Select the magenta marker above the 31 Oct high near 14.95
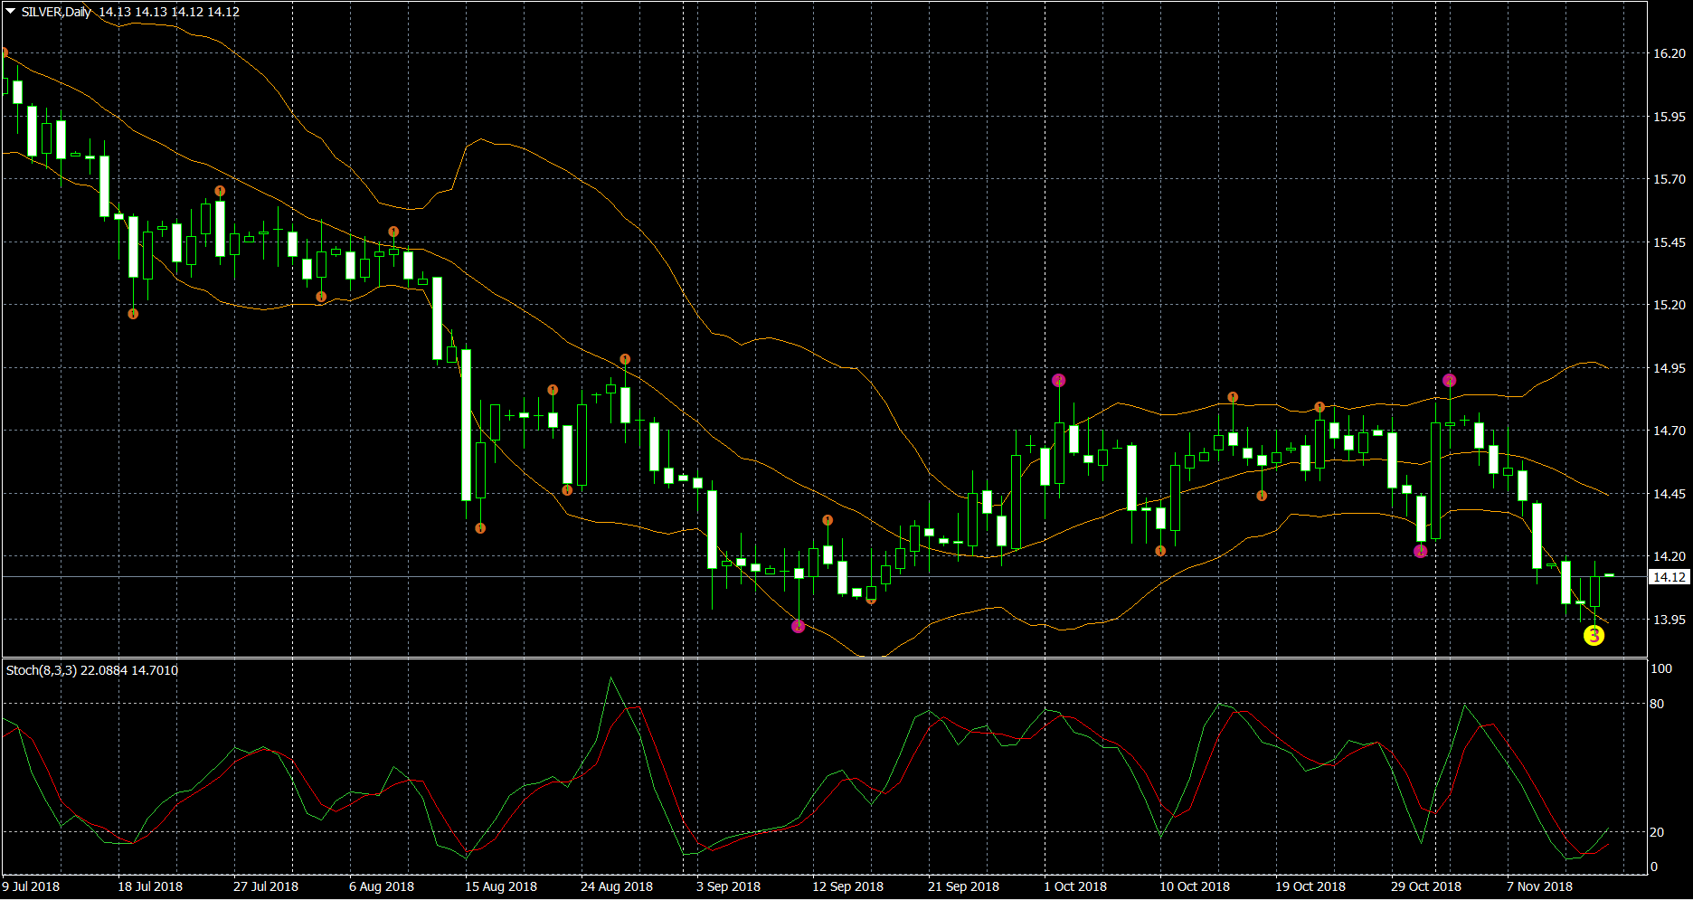1693x900 pixels. [1450, 381]
